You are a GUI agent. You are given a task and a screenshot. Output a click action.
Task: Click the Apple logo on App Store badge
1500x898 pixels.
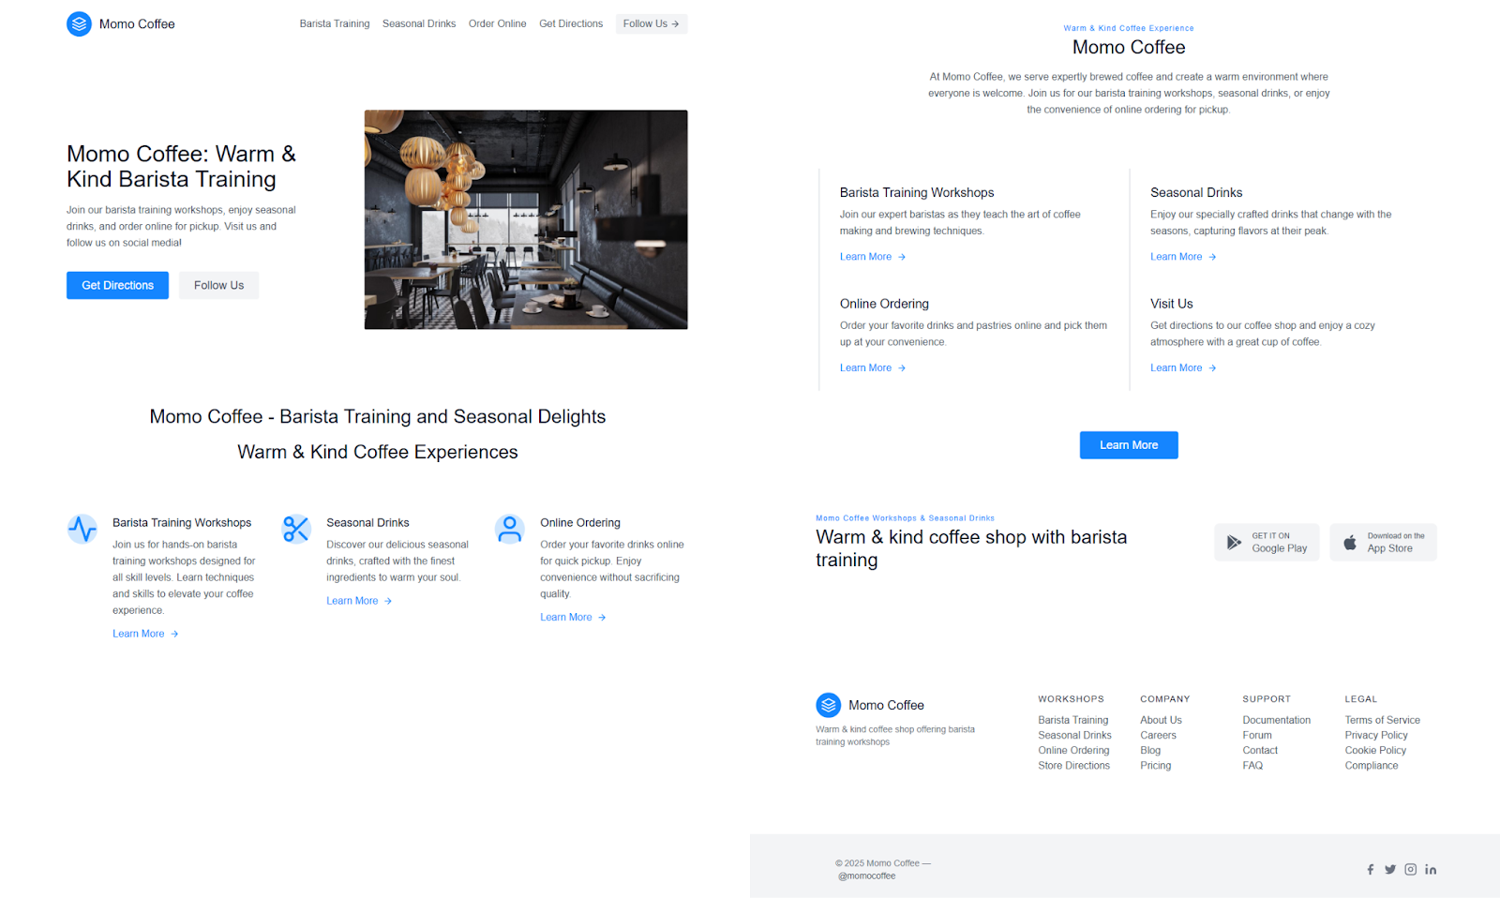(x=1350, y=542)
